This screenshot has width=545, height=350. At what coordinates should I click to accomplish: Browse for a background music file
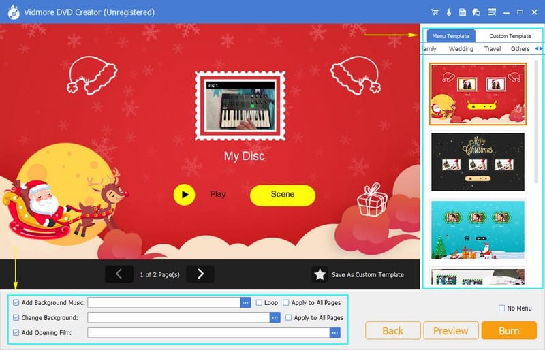pyautogui.click(x=245, y=302)
